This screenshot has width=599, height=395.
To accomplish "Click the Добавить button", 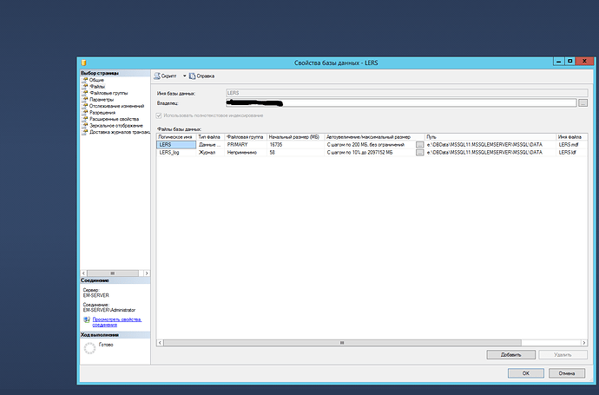I will (510, 354).
